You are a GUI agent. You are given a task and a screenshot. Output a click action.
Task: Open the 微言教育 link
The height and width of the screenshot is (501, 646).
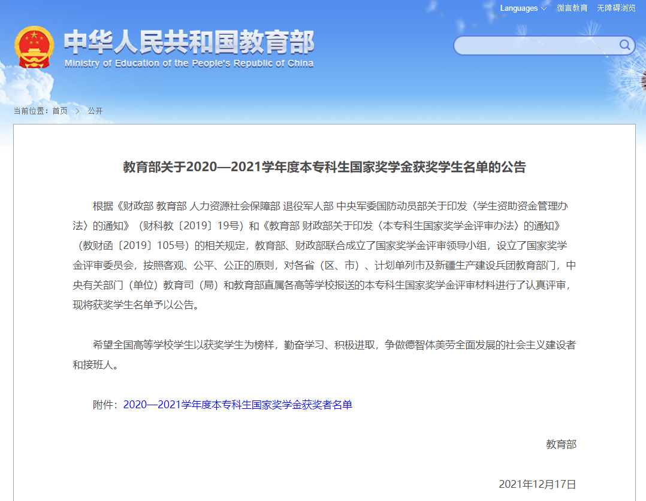pyautogui.click(x=572, y=8)
